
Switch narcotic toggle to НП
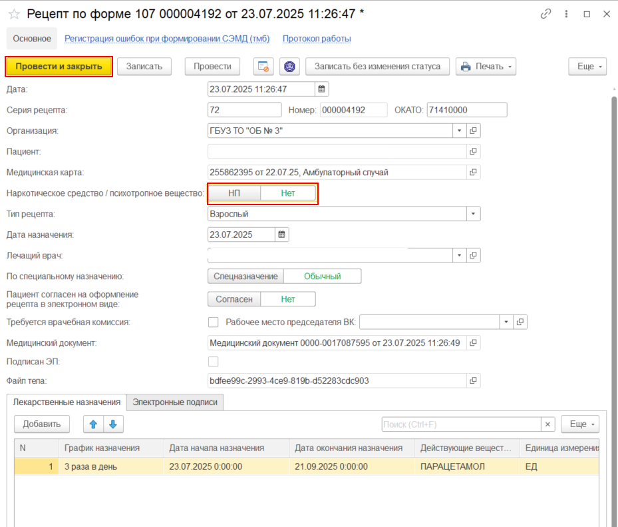click(234, 193)
